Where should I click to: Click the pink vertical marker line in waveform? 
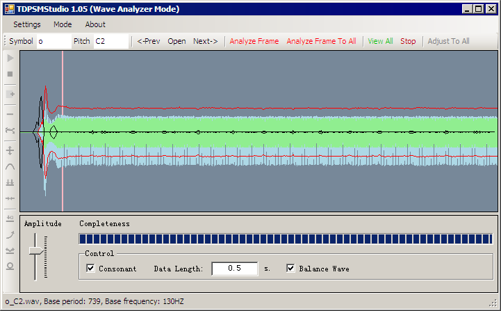click(x=63, y=131)
